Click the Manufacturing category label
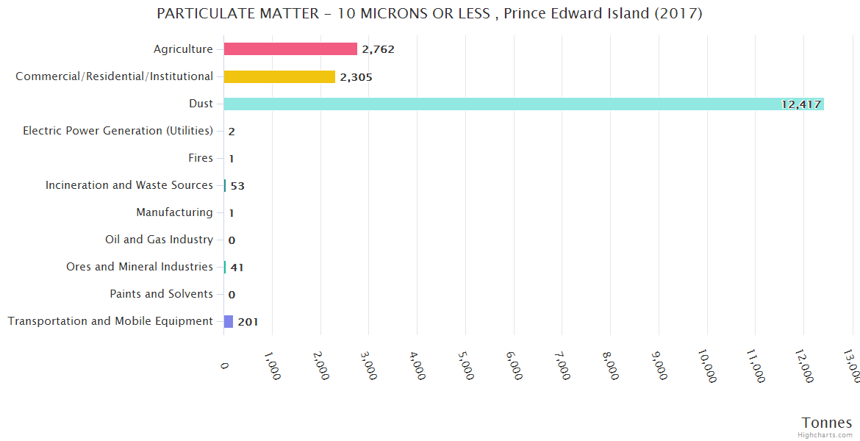The height and width of the screenshot is (441, 860). [174, 212]
